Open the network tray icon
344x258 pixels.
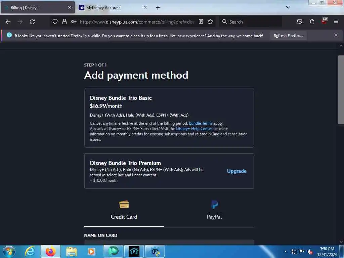tap(294, 252)
